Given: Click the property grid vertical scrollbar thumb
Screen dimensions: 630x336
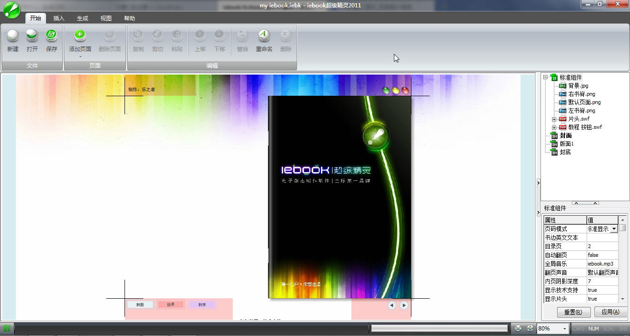Looking at the screenshot, I should pyautogui.click(x=622, y=228).
